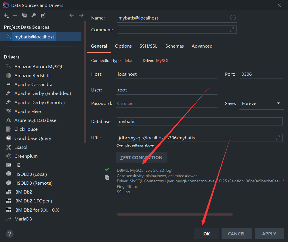Switch to the Schemas tab
Image resolution: width=288 pixels, height=242 pixels.
pos(174,46)
